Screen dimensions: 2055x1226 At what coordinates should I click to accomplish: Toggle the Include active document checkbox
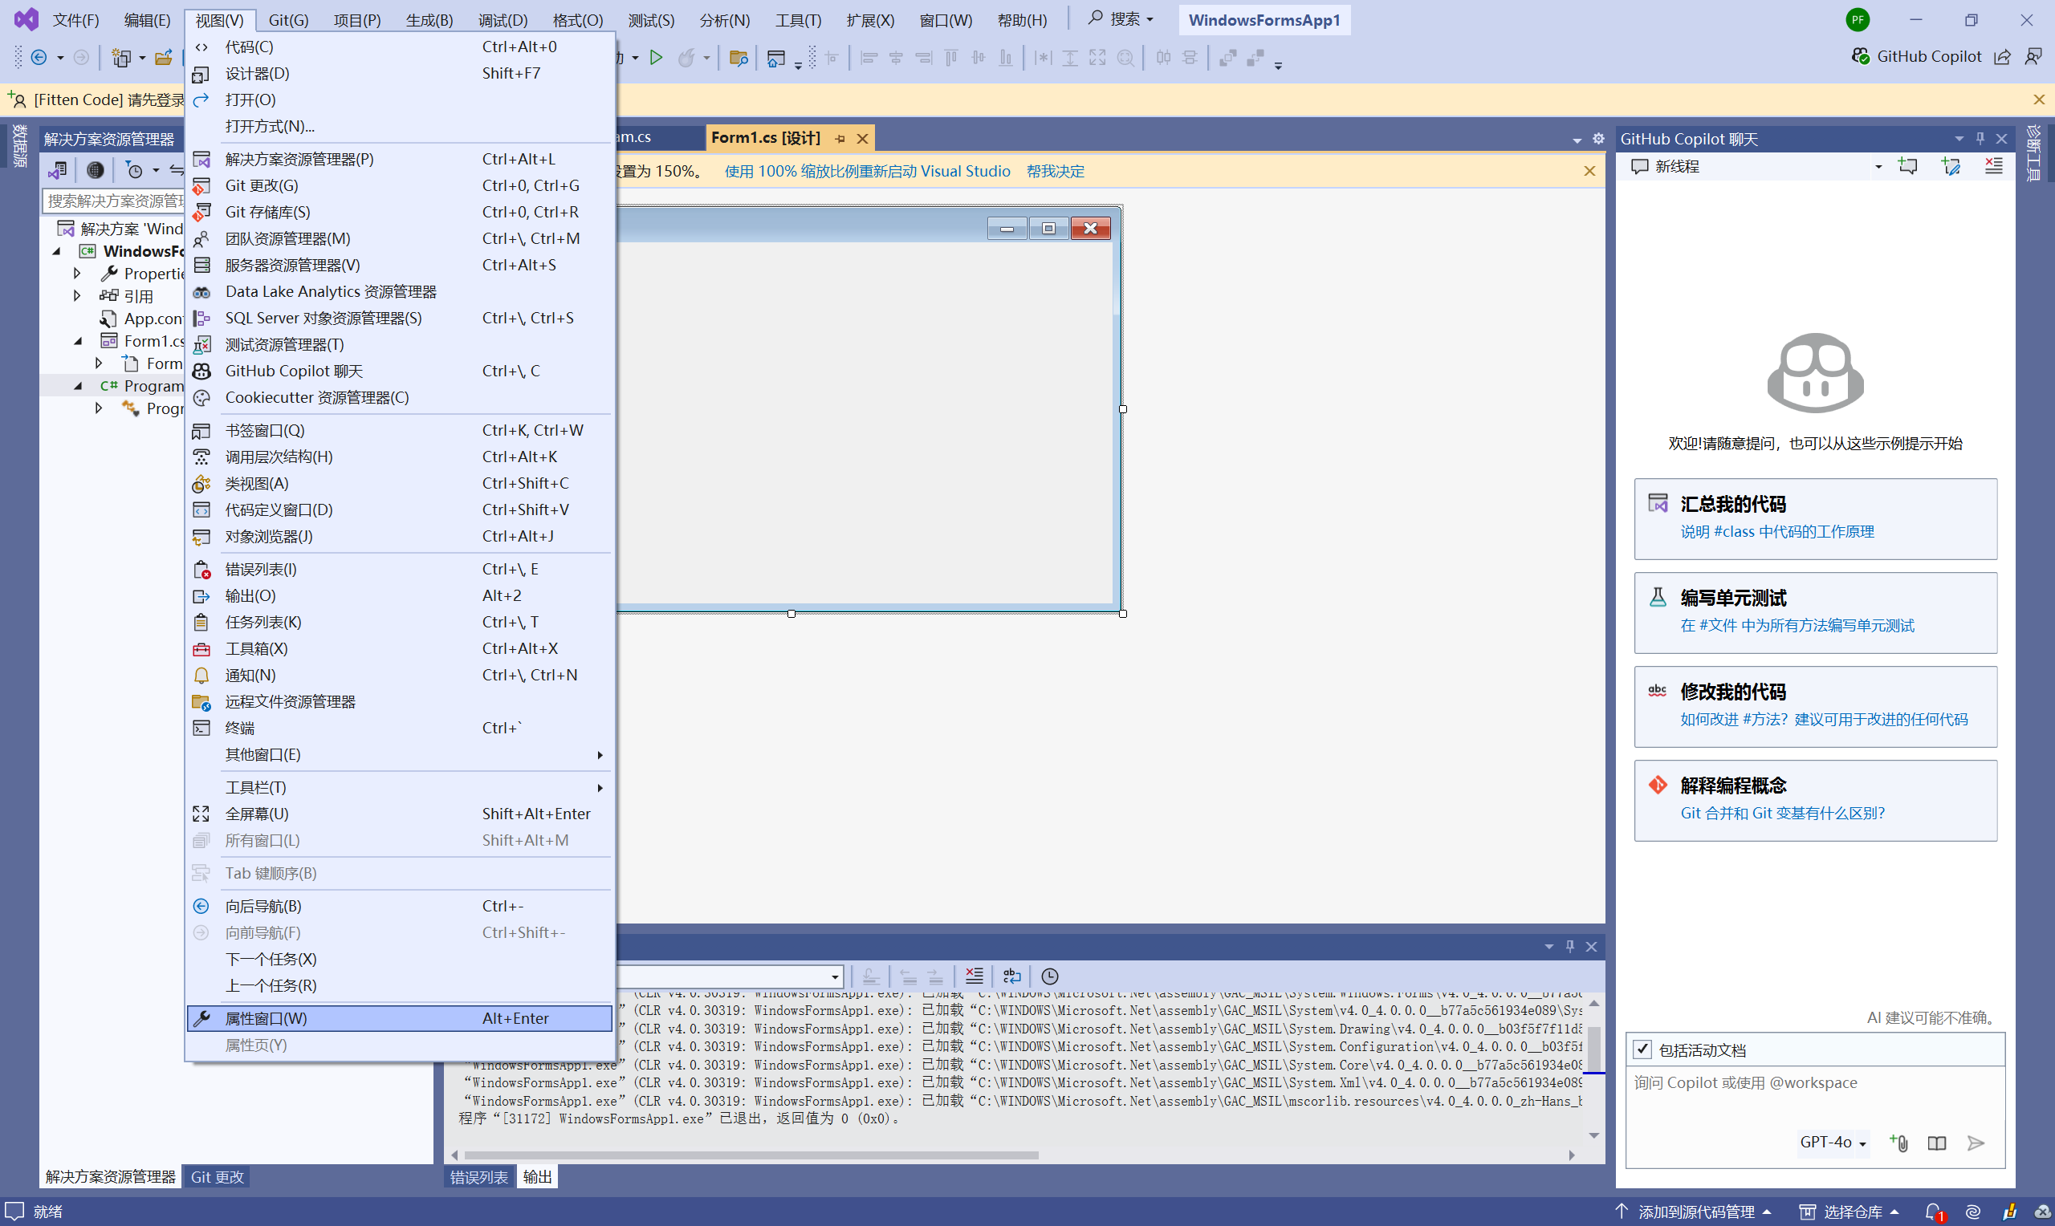tap(1642, 1050)
